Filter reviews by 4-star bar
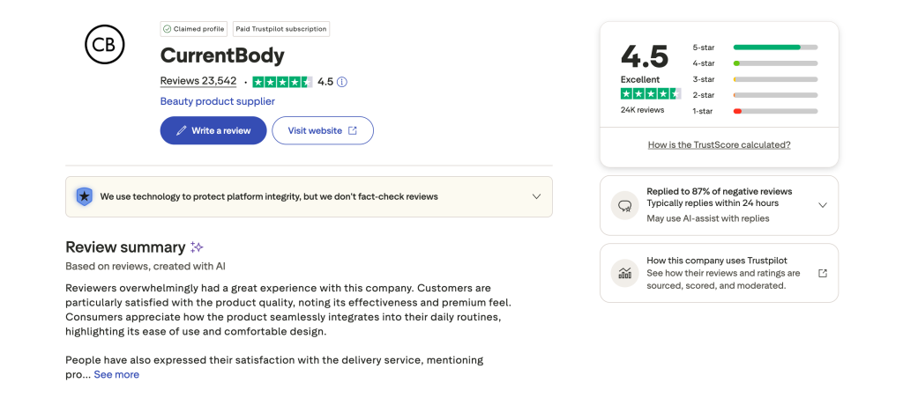 [x=774, y=63]
